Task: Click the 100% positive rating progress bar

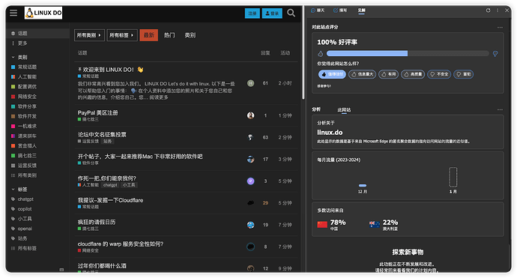Action: pos(408,53)
